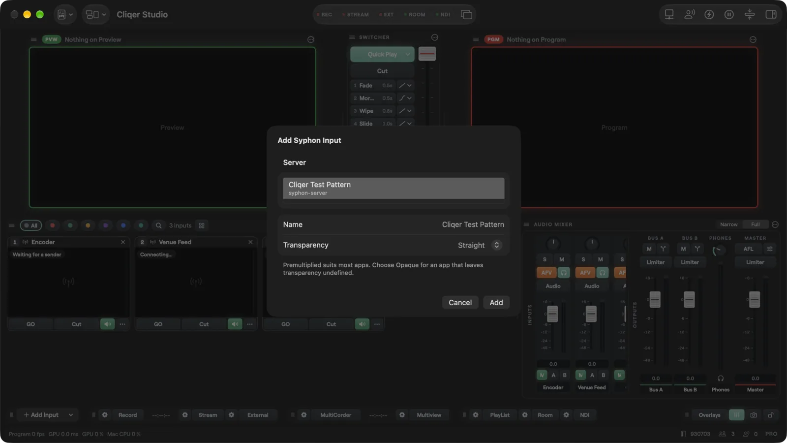
Task: Open Wipe transition curve dropdown
Action: (x=406, y=111)
